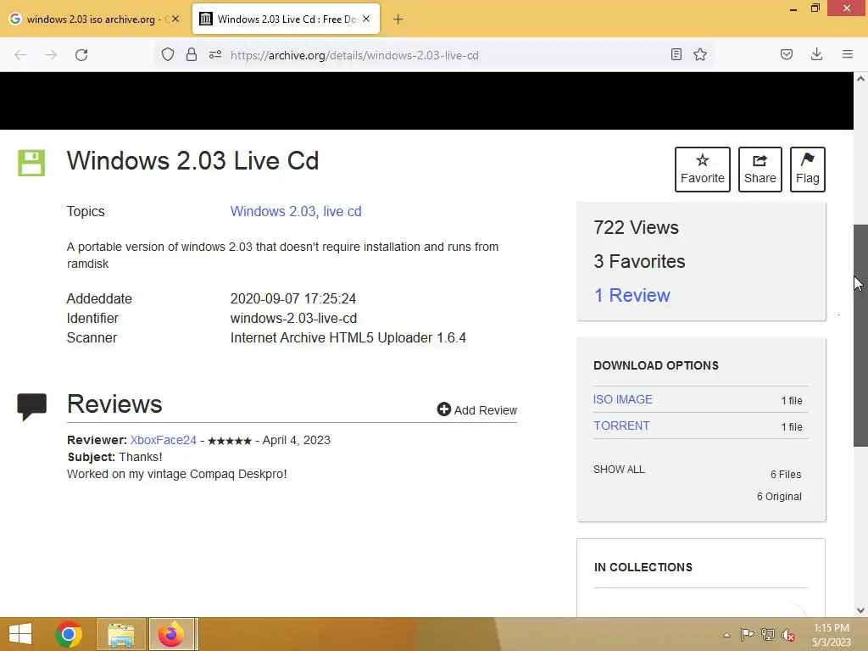Click the scrollbar up arrow

tap(860, 79)
